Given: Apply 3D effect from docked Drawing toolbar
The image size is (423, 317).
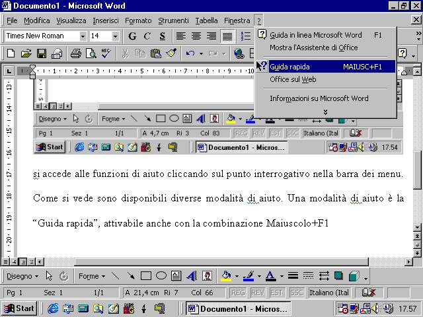Looking at the screenshot, I should click(354, 276).
